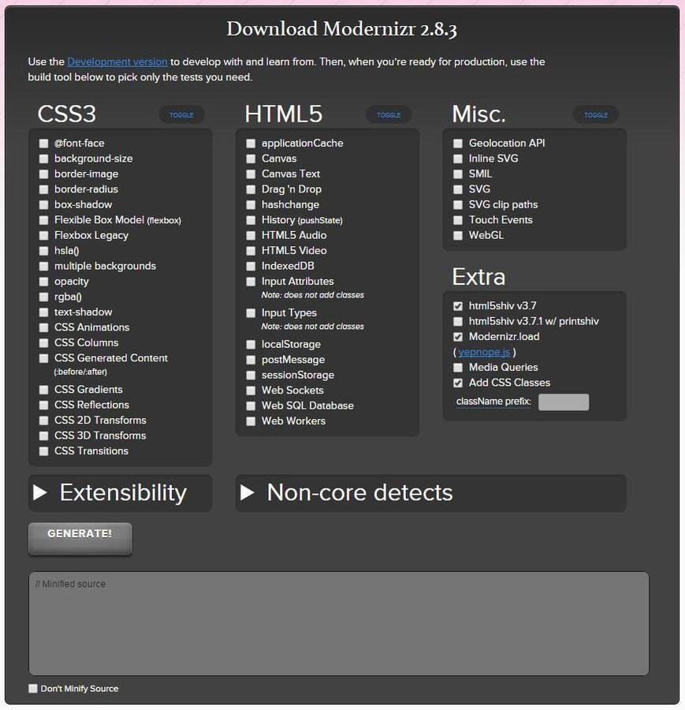
Task: Toggle all Misc. tests
Action: pos(596,115)
